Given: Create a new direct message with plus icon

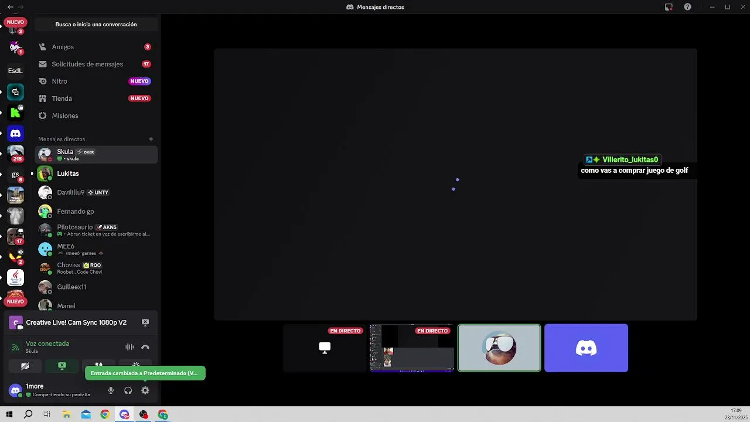Looking at the screenshot, I should coord(151,139).
